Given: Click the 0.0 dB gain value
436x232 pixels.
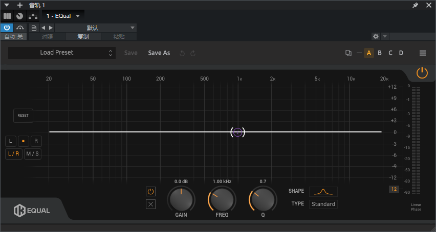Looking at the screenshot, I should click(181, 182).
